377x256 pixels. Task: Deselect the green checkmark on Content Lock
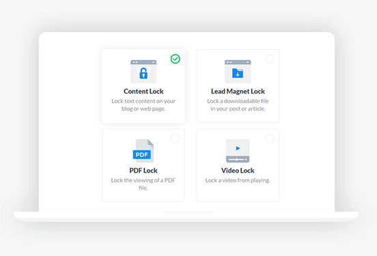176,59
